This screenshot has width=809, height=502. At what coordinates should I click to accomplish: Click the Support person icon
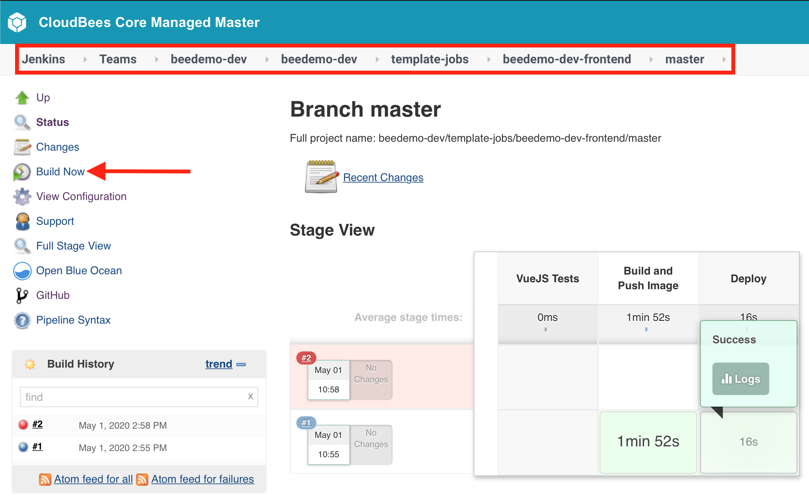(x=22, y=221)
